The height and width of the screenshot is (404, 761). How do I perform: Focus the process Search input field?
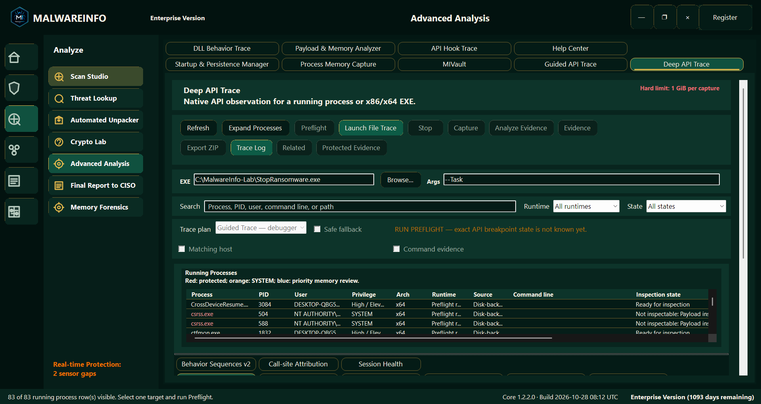pyautogui.click(x=360, y=206)
